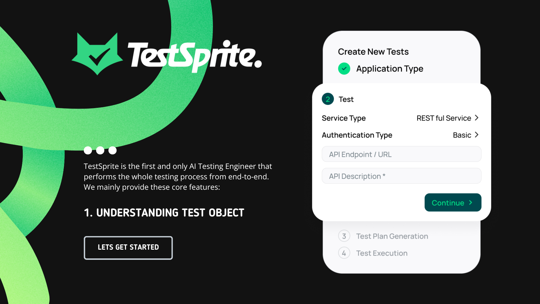Select the middle carousel dot

[100, 150]
